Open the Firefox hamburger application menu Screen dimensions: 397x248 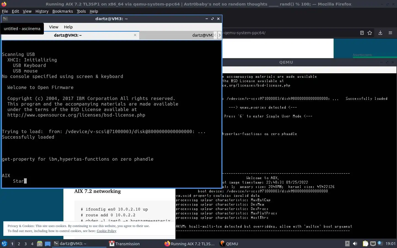(x=390, y=33)
